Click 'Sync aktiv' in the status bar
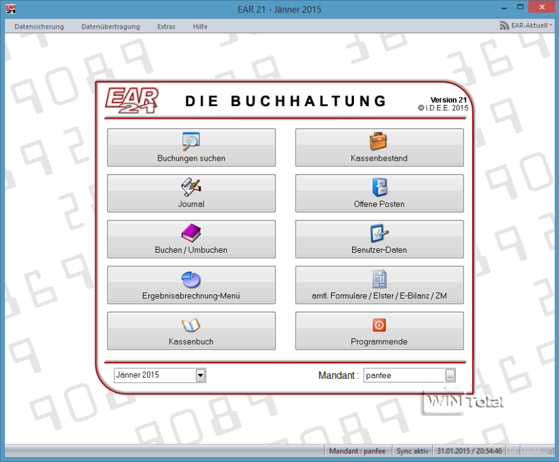 click(x=412, y=451)
